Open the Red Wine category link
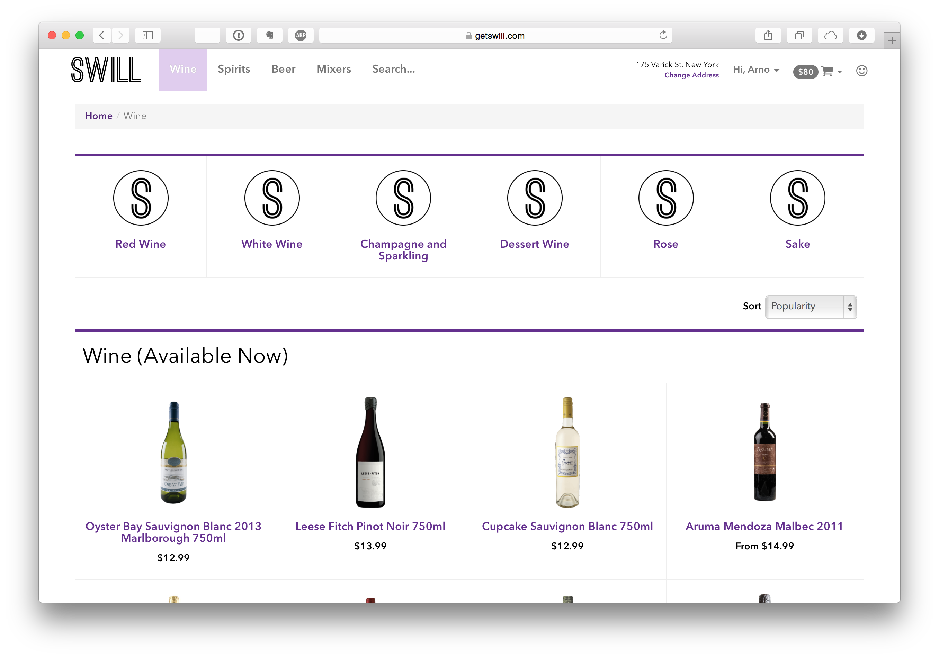This screenshot has width=939, height=658. click(141, 244)
